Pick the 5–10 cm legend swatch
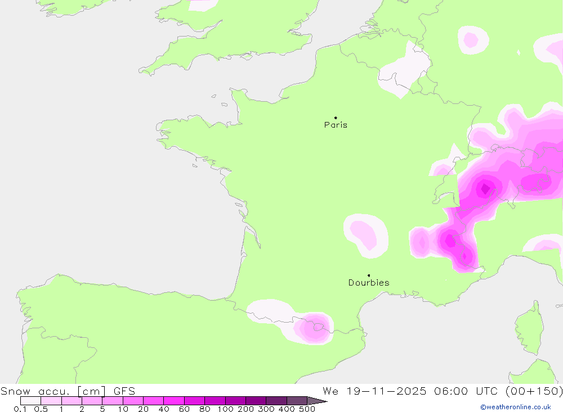The height and width of the screenshot is (412, 563). coord(113,401)
